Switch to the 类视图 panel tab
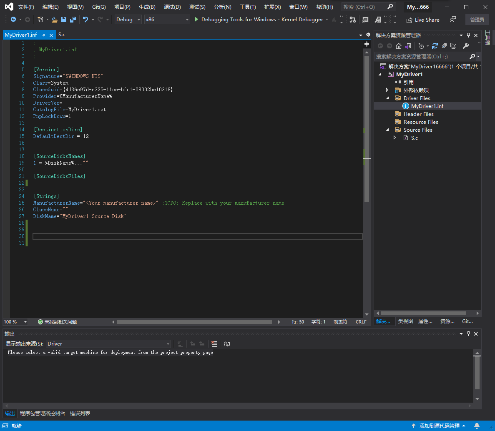The image size is (495, 431). click(x=405, y=321)
